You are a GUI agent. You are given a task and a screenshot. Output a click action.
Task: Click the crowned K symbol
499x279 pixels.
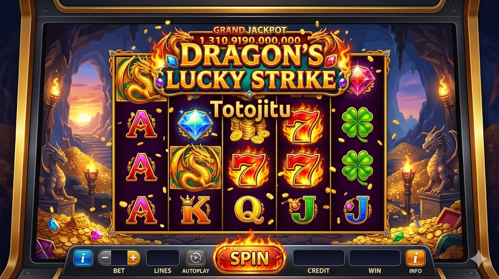[x=195, y=209]
